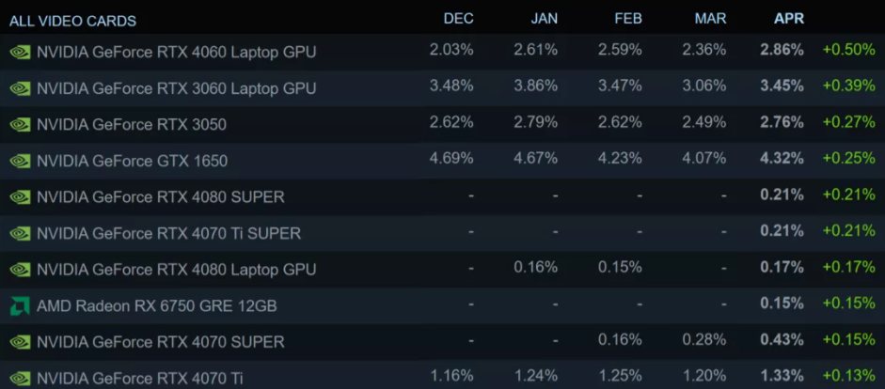Click the MAR column header
The height and width of the screenshot is (389, 885).
coord(710,19)
